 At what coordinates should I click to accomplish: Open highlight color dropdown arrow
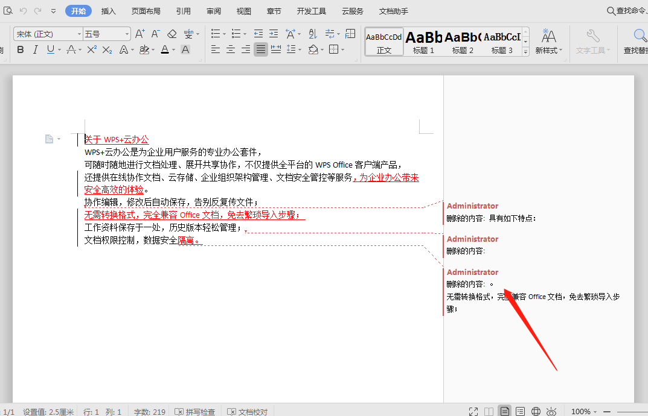pos(153,50)
